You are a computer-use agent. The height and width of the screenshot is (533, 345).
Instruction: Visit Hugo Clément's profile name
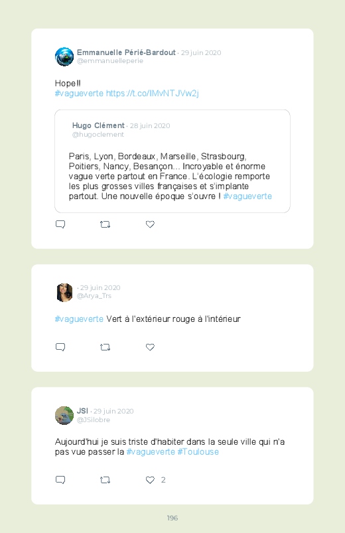[98, 125]
